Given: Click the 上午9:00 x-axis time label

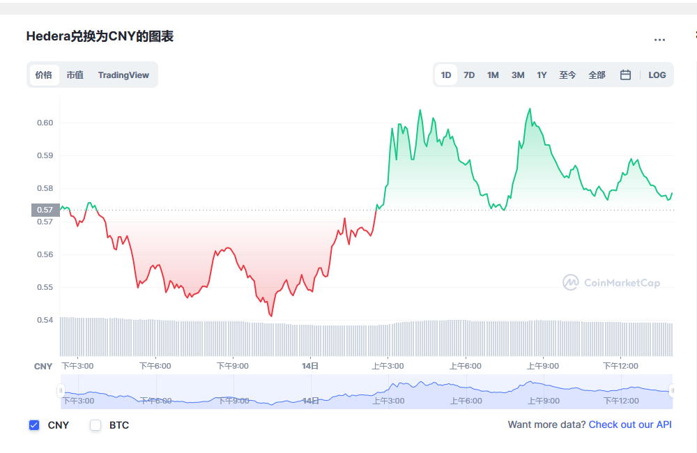Looking at the screenshot, I should pos(543,366).
